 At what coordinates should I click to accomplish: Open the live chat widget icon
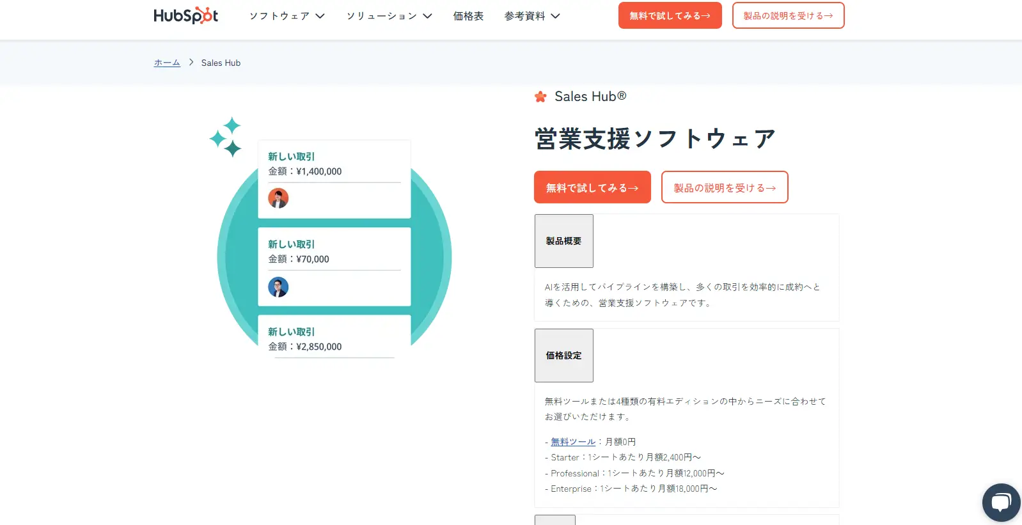[x=1001, y=503]
